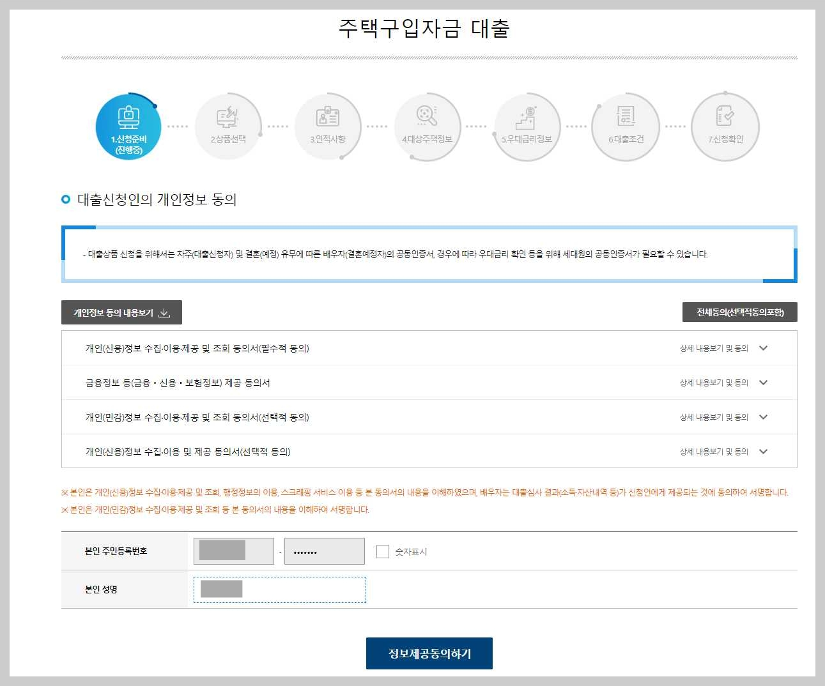Expand the 개인(신용)정보 필수적 동의 section
Screen dimensions: 825x686
(762, 347)
